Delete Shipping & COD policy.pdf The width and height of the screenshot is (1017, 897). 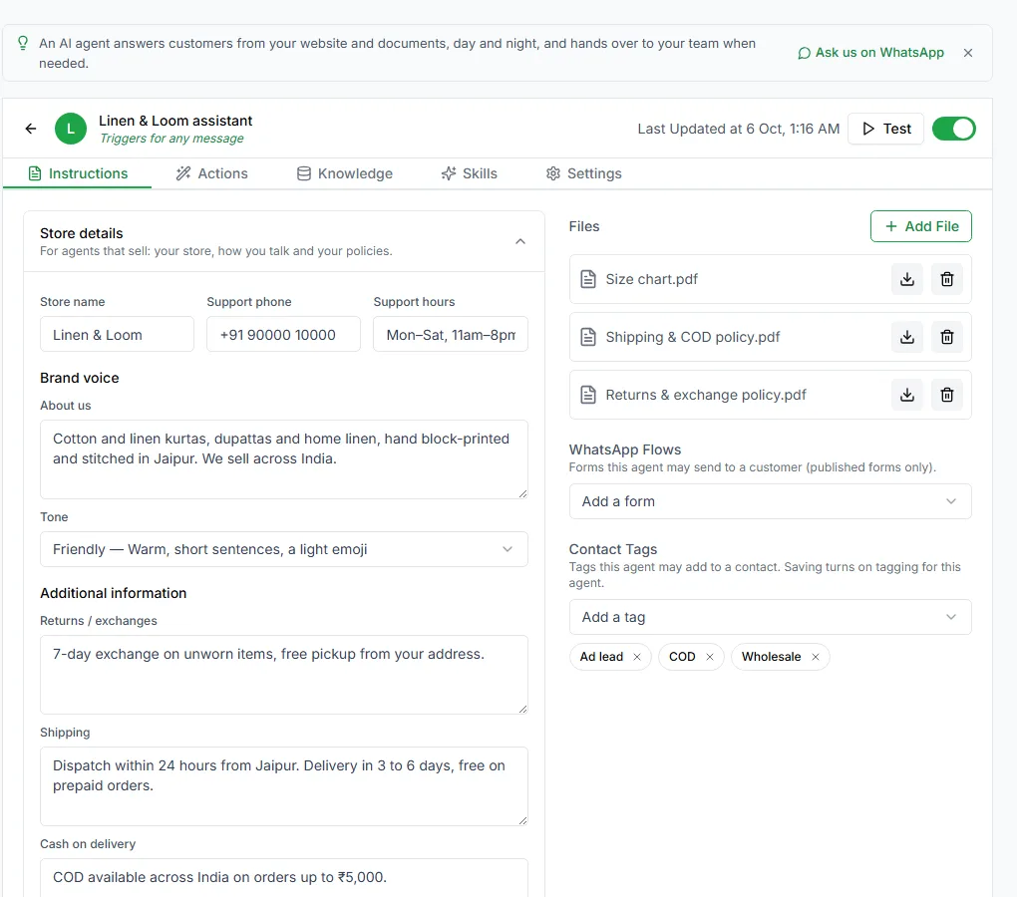[x=947, y=337]
